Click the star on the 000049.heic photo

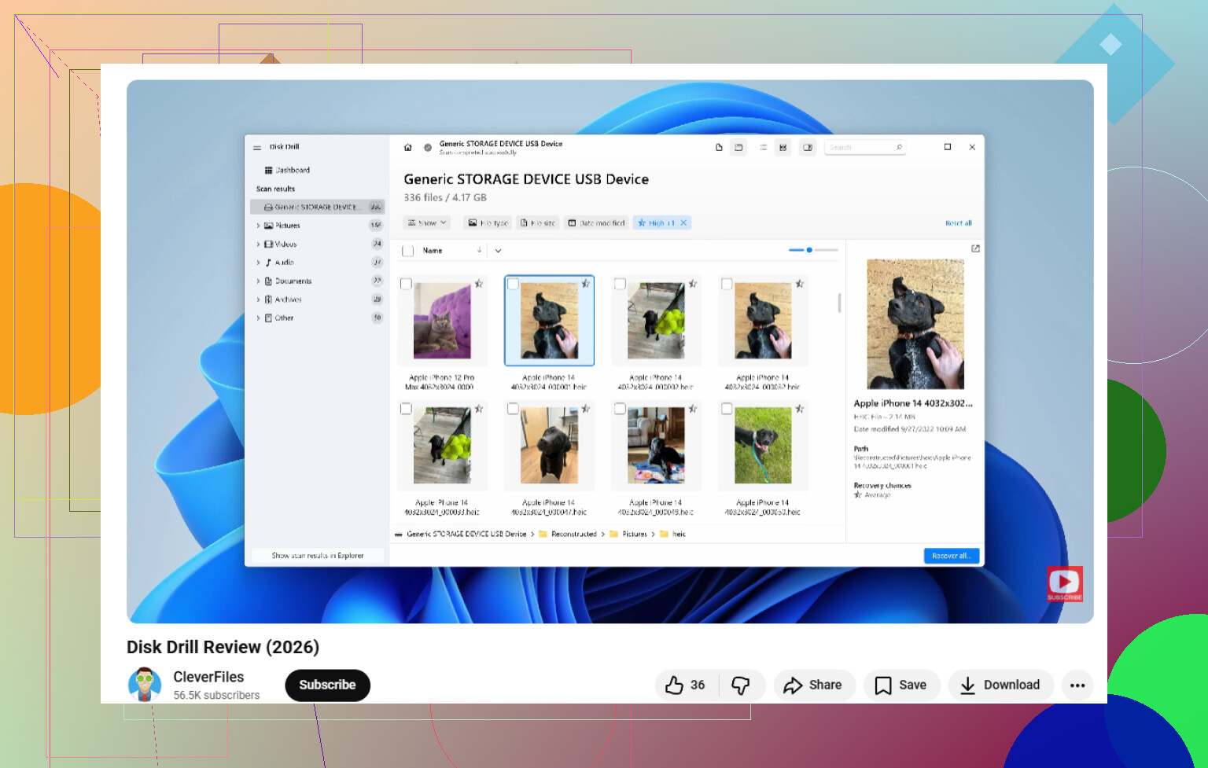(x=693, y=409)
